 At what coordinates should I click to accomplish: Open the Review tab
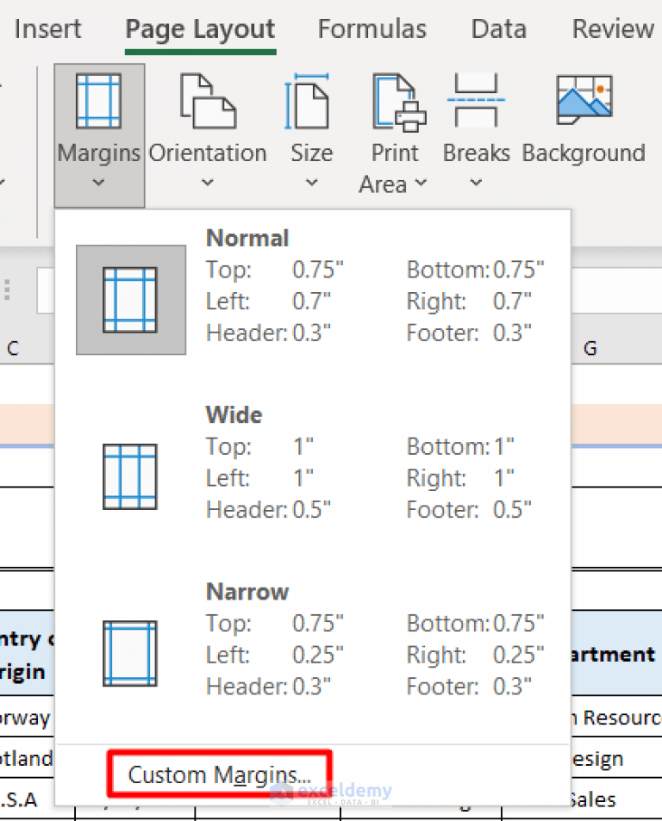coord(612,29)
